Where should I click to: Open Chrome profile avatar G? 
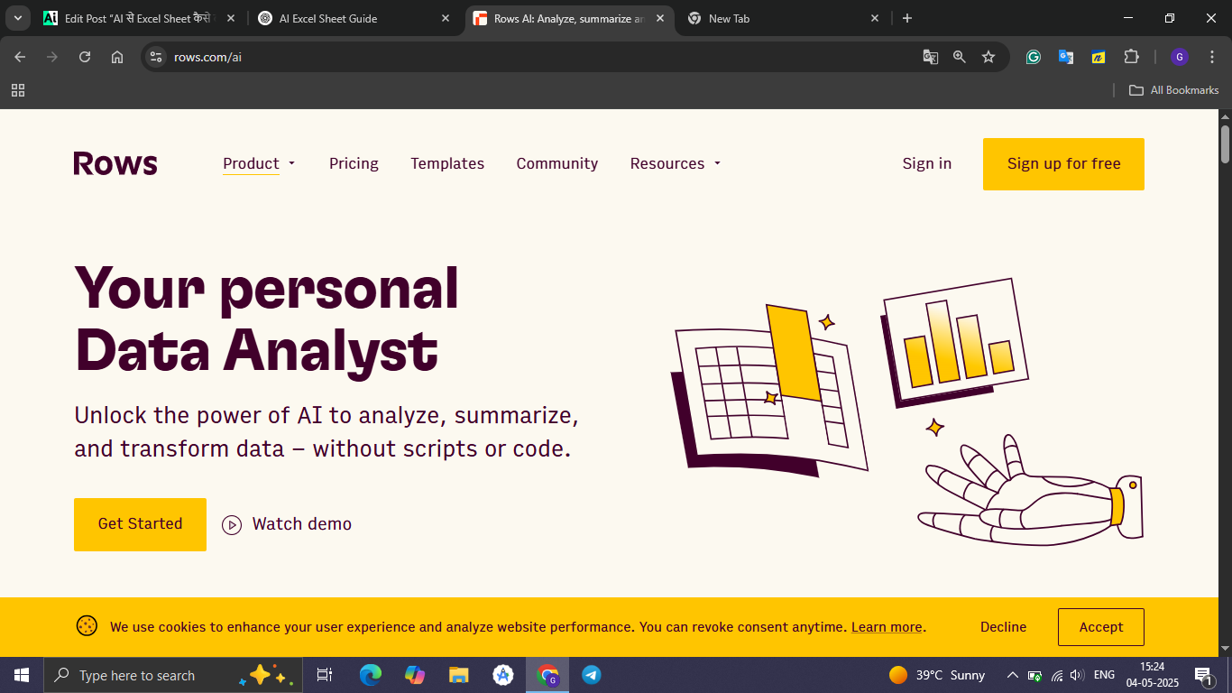[x=1180, y=57]
